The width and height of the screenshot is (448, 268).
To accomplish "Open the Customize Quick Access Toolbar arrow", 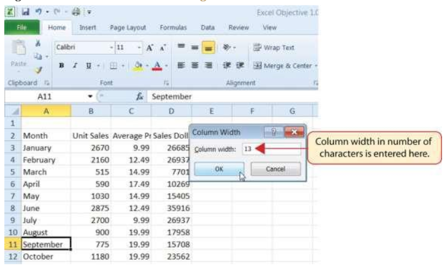I will tap(89, 12).
